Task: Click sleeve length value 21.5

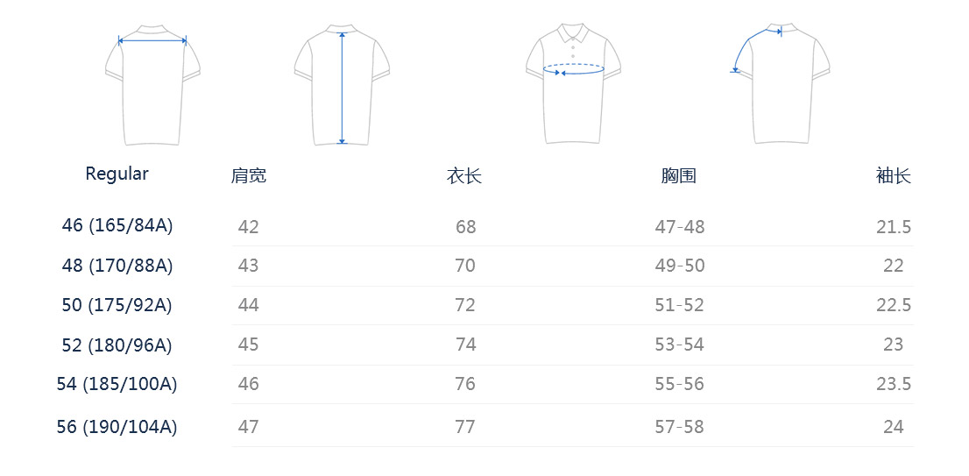Action: (x=894, y=227)
